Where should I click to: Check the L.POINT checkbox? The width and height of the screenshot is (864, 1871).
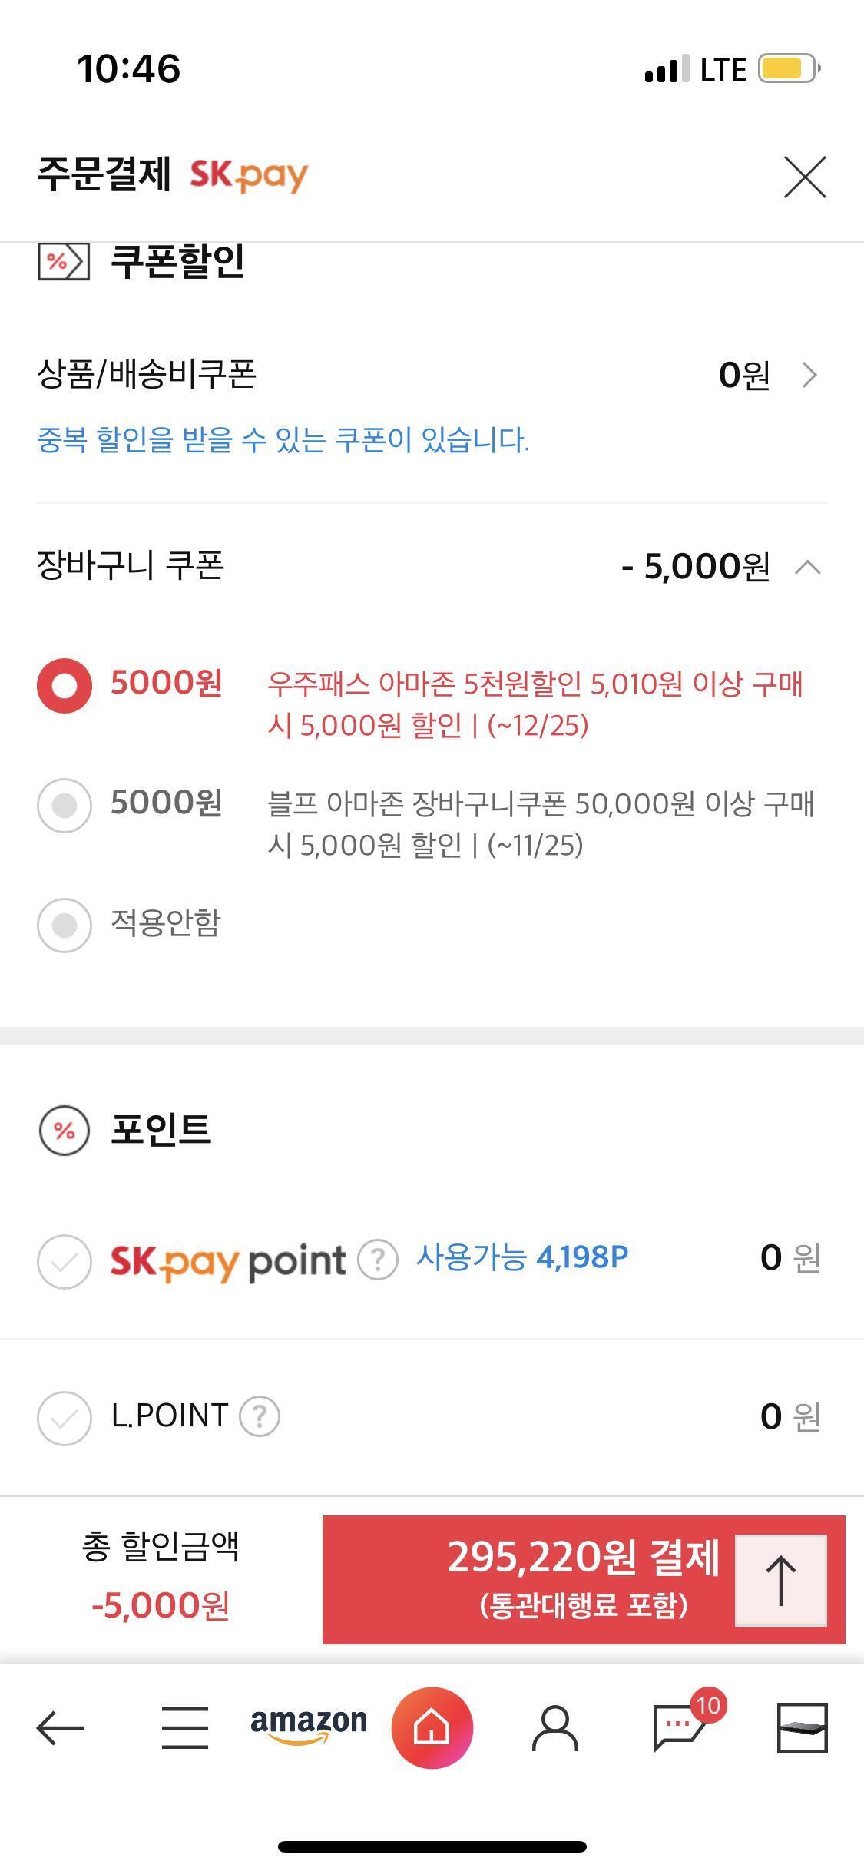[65, 1418]
